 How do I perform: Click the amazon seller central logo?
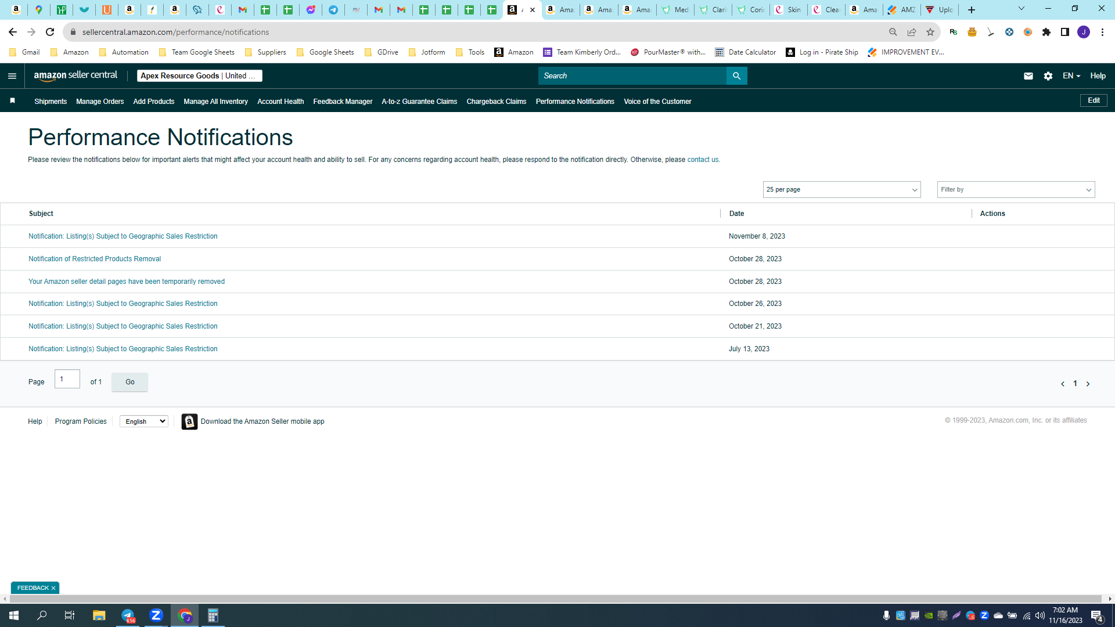75,75
